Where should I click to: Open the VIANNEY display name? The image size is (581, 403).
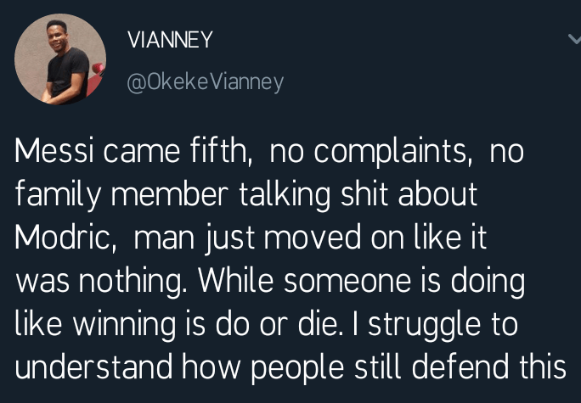(169, 40)
